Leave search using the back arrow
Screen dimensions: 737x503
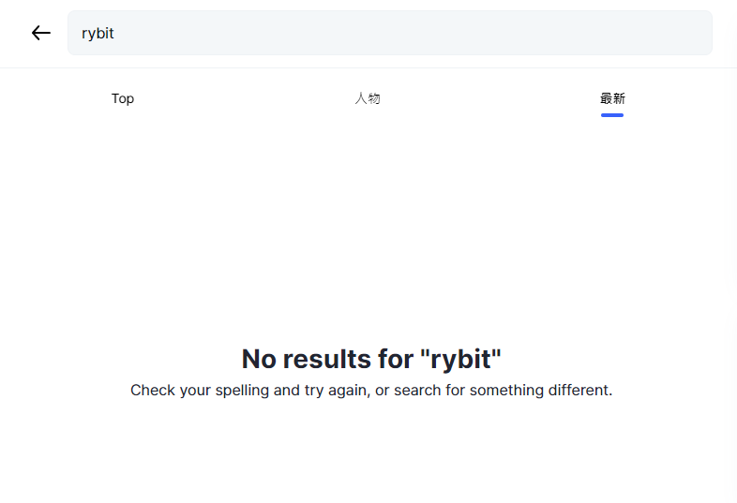pyautogui.click(x=40, y=33)
